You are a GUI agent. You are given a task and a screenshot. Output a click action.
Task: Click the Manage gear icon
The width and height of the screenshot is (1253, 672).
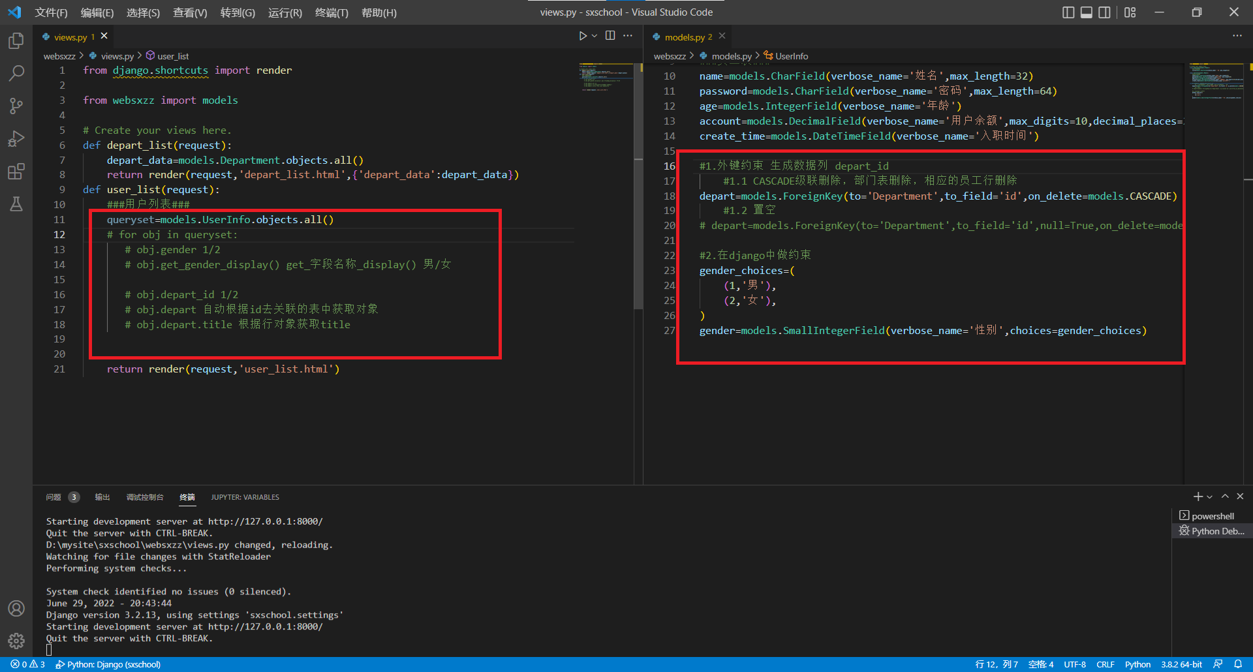(16, 641)
